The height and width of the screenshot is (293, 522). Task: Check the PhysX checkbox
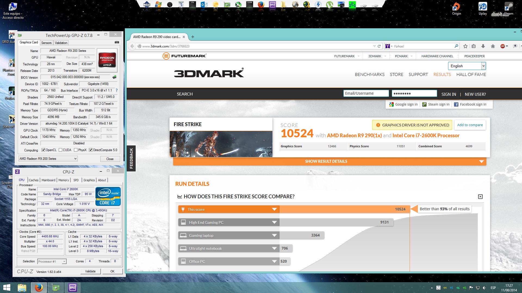[x=76, y=150]
